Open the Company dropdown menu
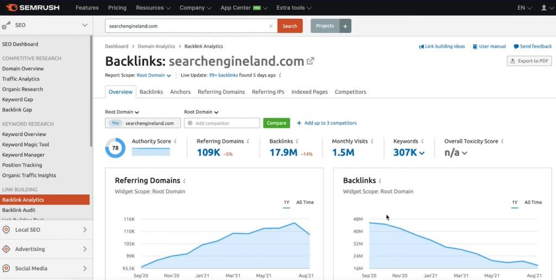Image resolution: width=556 pixels, height=280 pixels. [x=195, y=8]
